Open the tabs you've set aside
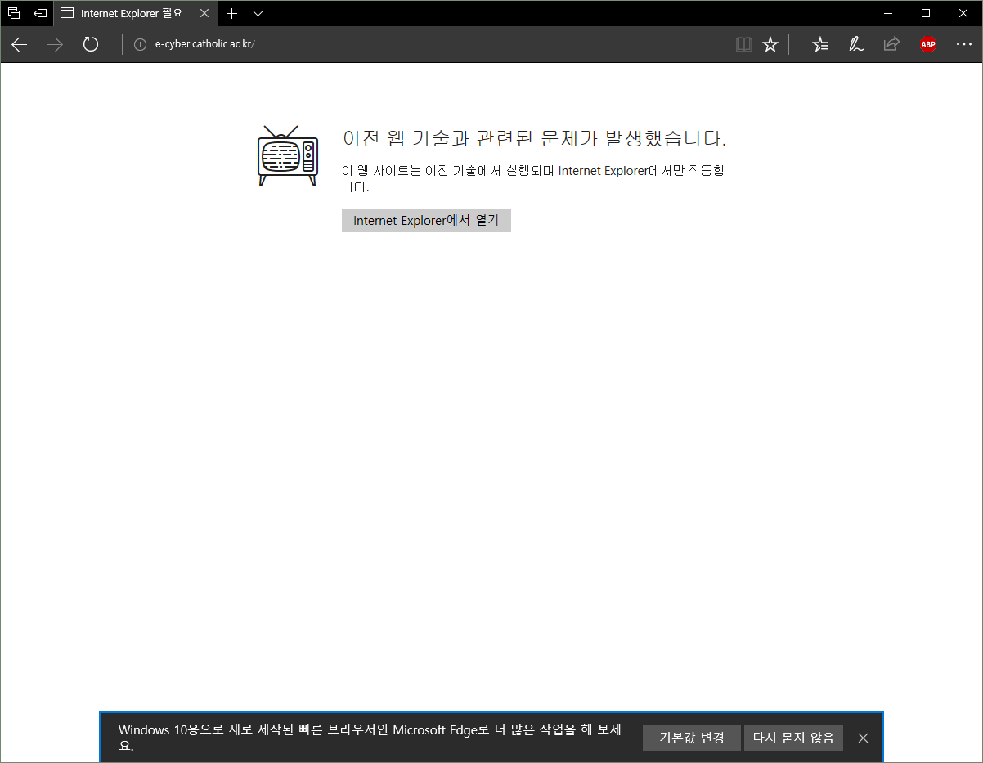This screenshot has height=763, width=983. click(14, 13)
